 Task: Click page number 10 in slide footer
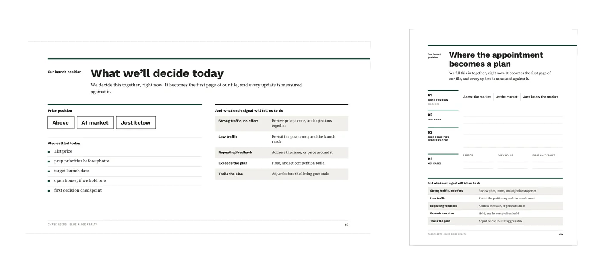(x=347, y=225)
